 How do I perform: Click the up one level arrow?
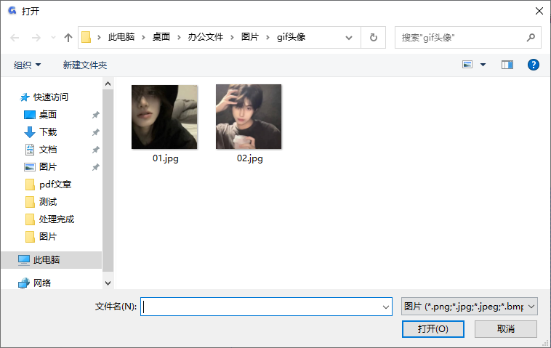pyautogui.click(x=68, y=37)
